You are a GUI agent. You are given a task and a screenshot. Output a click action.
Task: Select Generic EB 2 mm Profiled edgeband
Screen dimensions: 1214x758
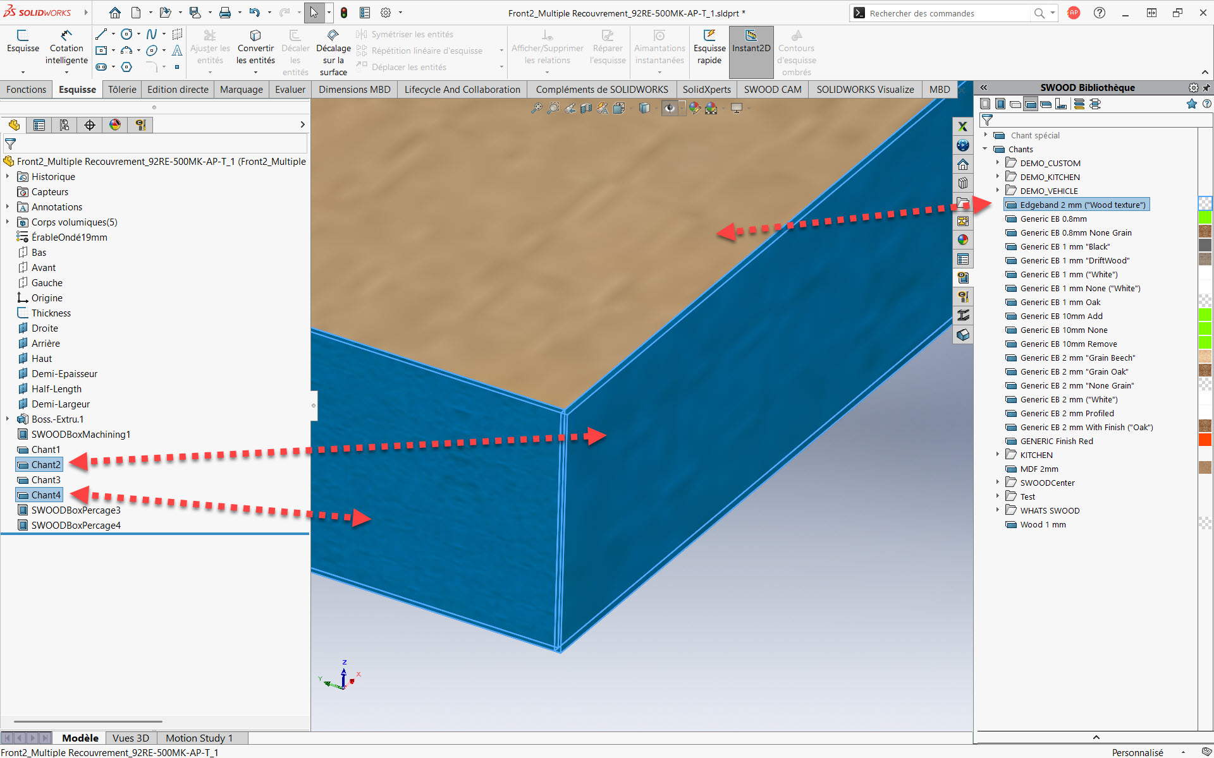tap(1067, 414)
